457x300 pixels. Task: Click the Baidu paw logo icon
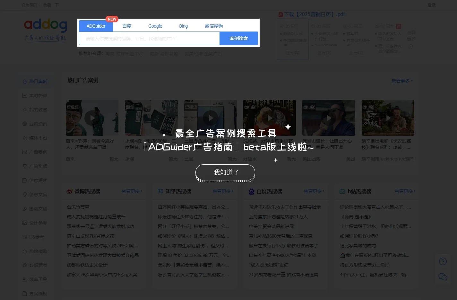click(252, 191)
